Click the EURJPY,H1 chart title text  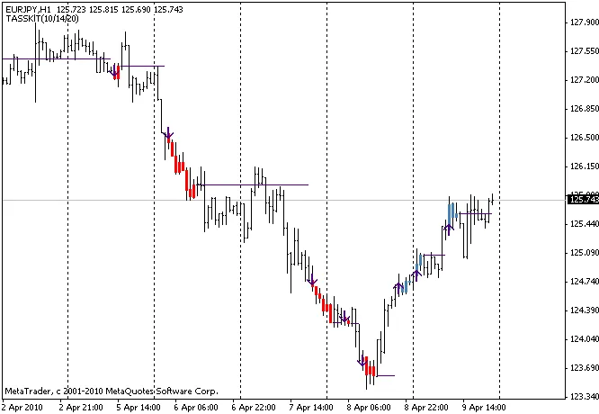pos(27,8)
